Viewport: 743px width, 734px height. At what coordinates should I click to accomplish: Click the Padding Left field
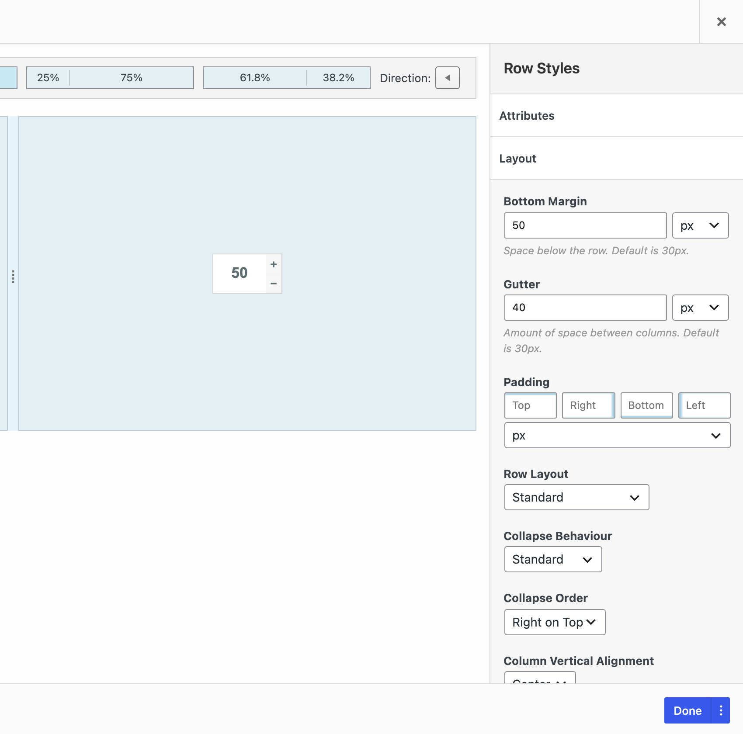[x=705, y=405]
